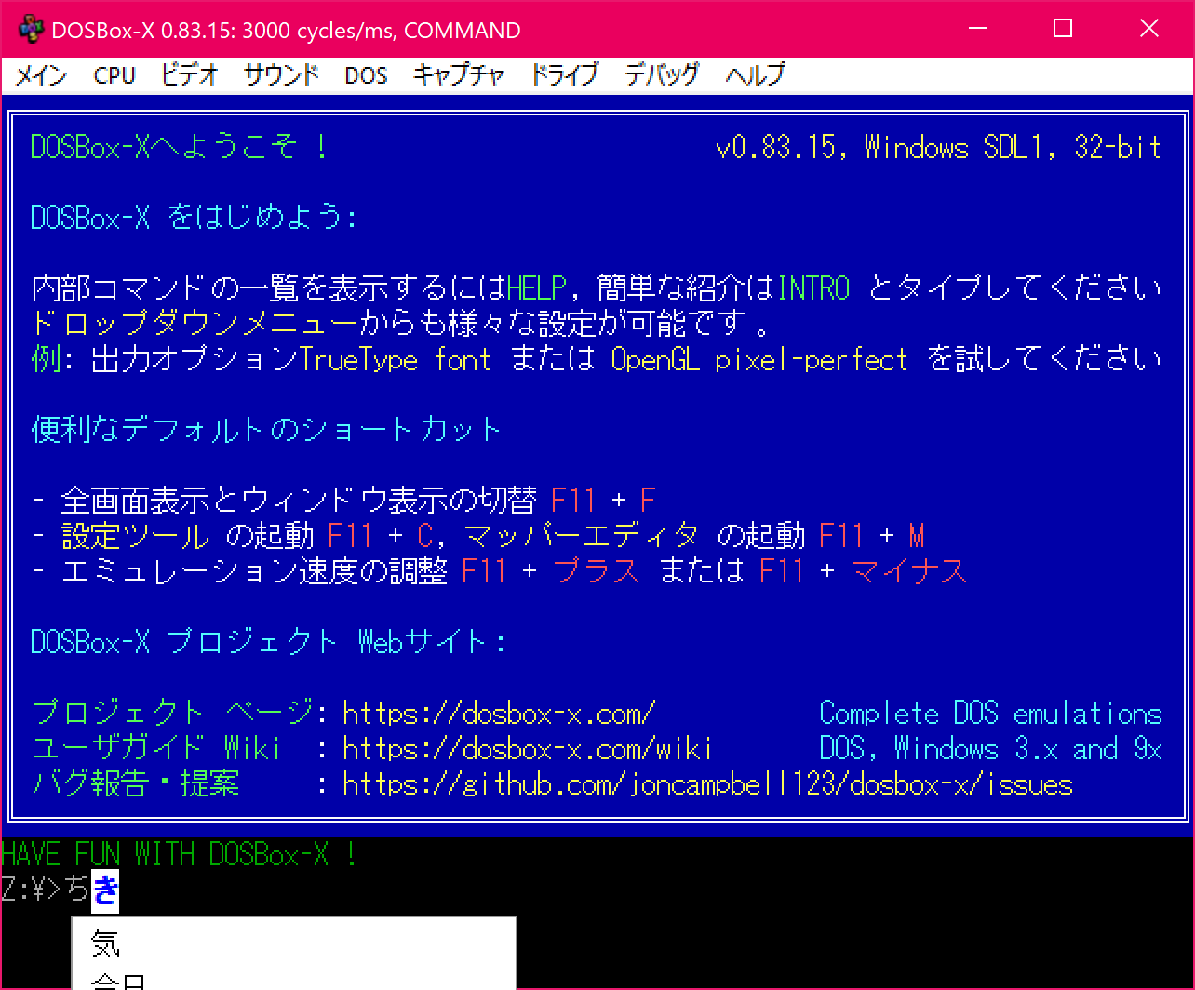This screenshot has width=1195, height=990.
Task: Click the DOSBox-X プロジェクト Webサイト: heading
Action: click(x=269, y=642)
